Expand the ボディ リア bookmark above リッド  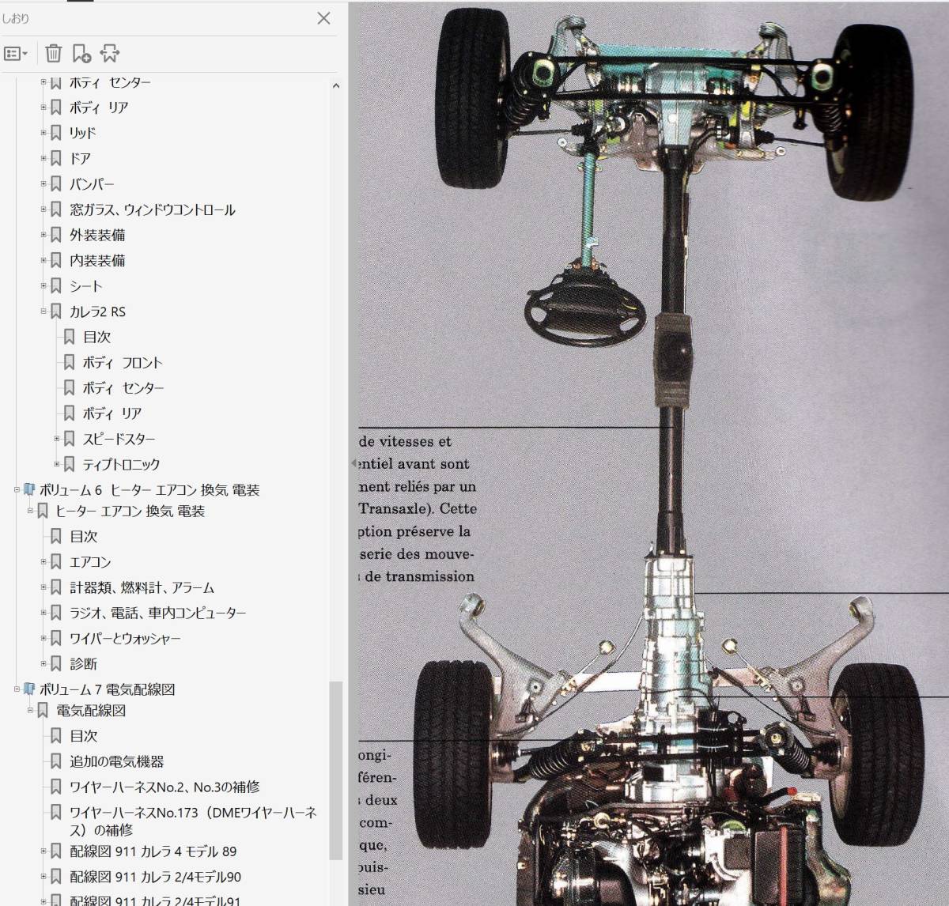[x=44, y=108]
